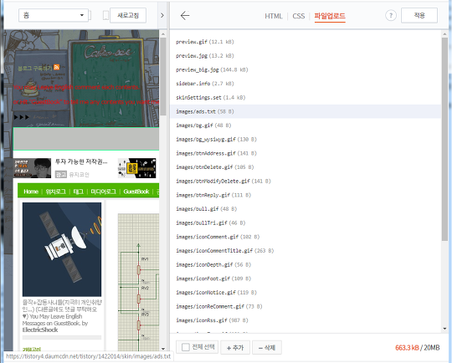Click the preview pane scrollbar thumb

(x=163, y=76)
